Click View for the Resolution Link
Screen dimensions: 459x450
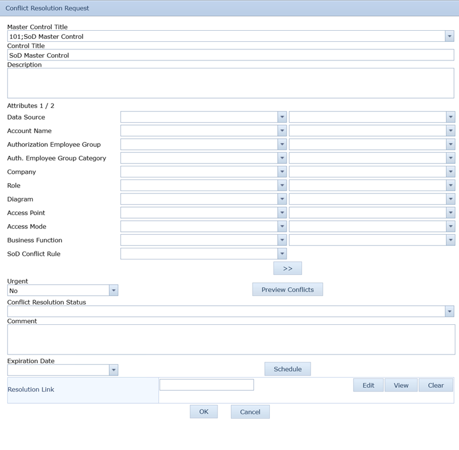click(401, 385)
